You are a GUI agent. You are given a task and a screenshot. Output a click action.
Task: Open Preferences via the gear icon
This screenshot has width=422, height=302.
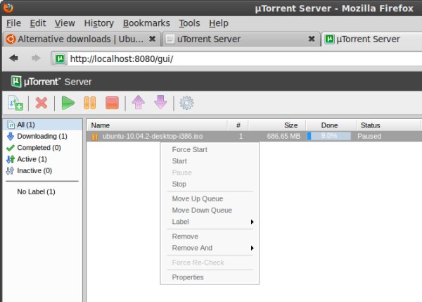tap(186, 103)
